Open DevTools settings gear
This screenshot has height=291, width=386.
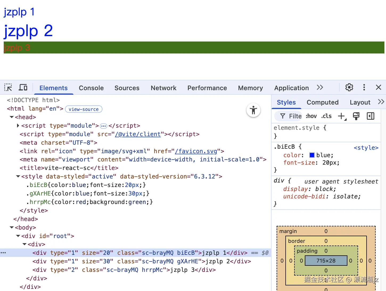[x=349, y=87]
